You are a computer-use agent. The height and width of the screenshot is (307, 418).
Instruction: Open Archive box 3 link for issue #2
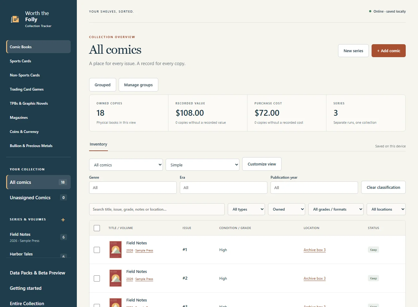314,278
